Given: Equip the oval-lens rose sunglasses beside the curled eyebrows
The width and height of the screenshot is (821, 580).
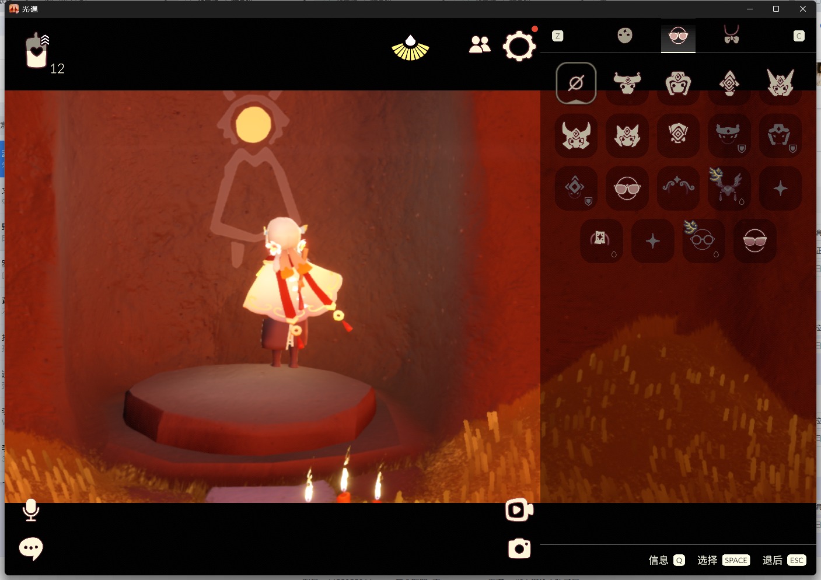Looking at the screenshot, I should click(x=627, y=188).
